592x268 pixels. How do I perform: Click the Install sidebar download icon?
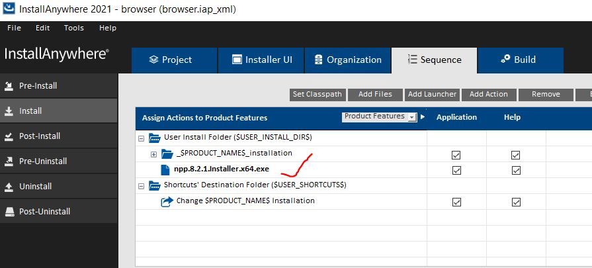tap(9, 111)
